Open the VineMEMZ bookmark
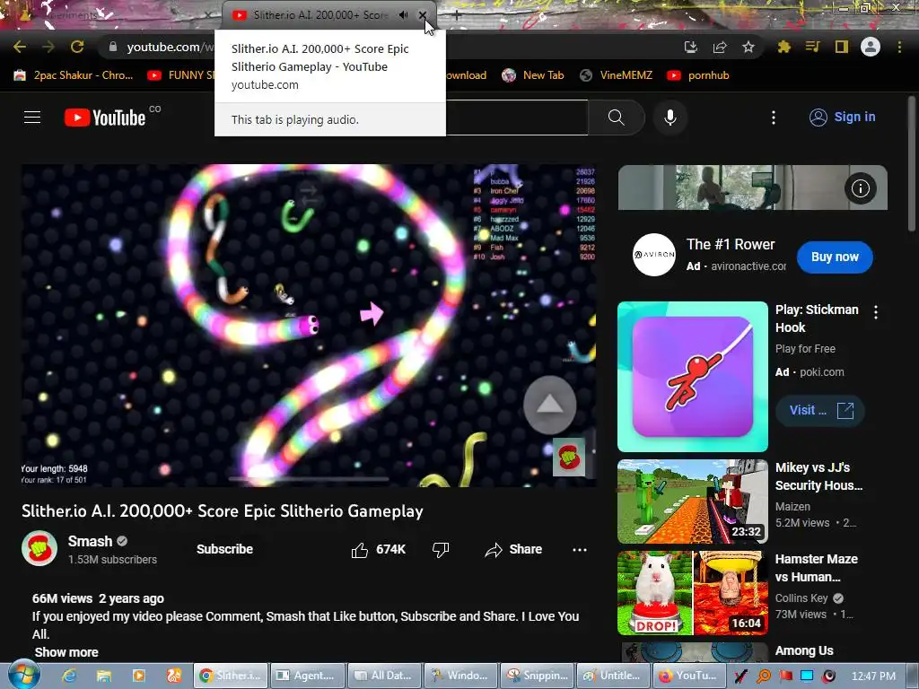Screen dimensions: 919x689 616,75
